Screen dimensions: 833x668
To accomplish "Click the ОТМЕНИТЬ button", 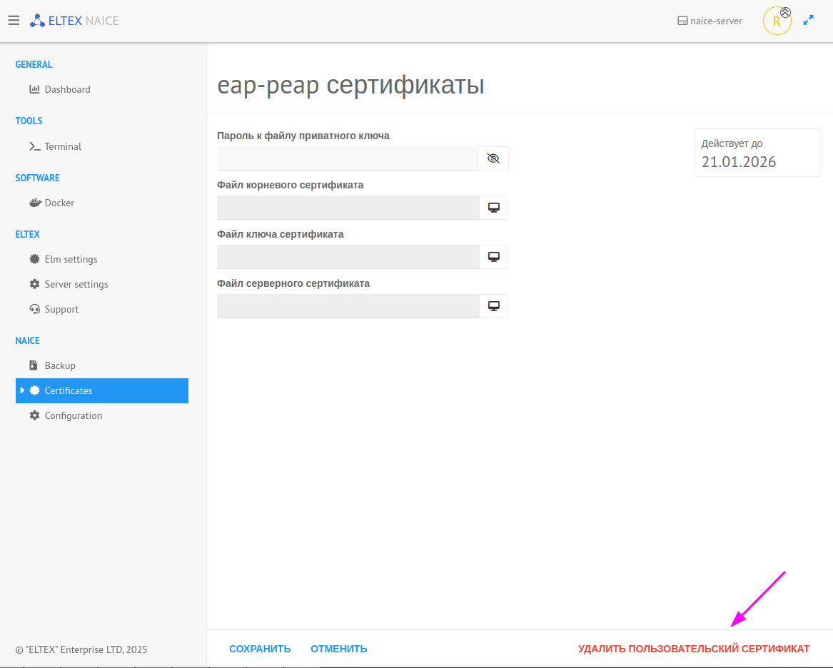I will pos(338,649).
